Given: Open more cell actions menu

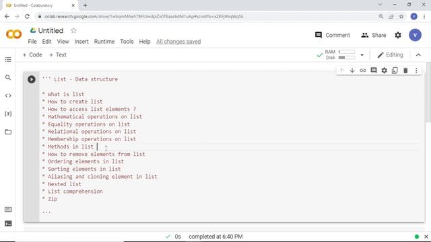Looking at the screenshot, I should (416, 71).
